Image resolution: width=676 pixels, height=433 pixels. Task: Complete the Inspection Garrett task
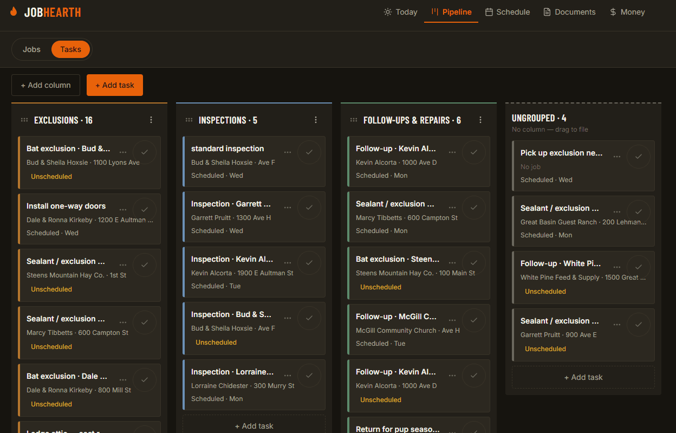coord(309,208)
